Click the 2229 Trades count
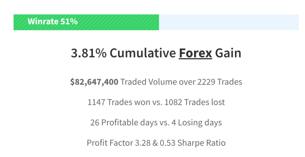 click(220, 82)
